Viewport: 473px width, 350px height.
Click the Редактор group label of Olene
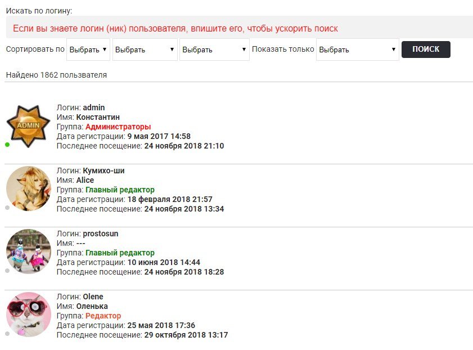coord(103,316)
